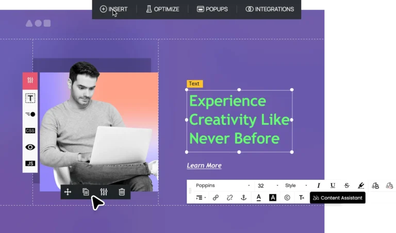Click the Popups menu item
The image size is (396, 233).
212,9
